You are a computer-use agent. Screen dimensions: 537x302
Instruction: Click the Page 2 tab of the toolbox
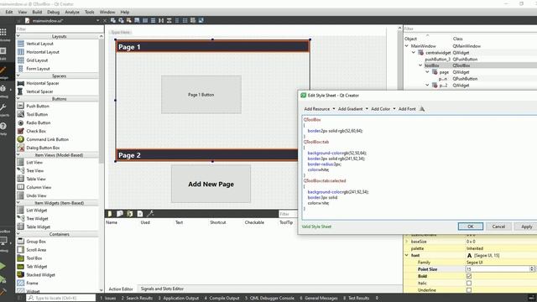click(x=207, y=155)
